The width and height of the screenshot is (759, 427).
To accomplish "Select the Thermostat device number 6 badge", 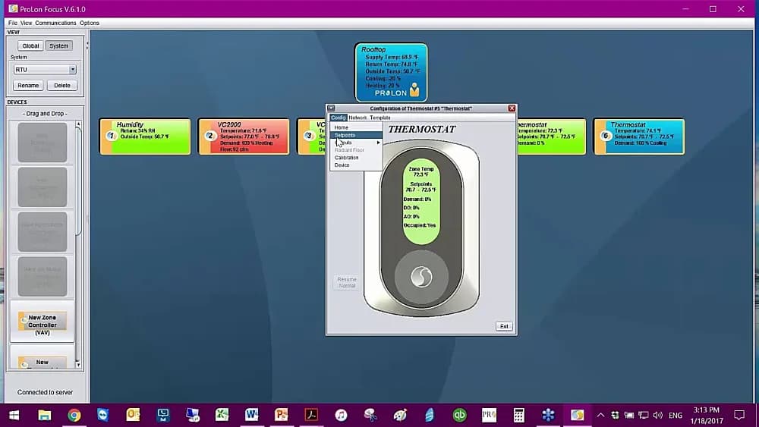I will pos(605,136).
